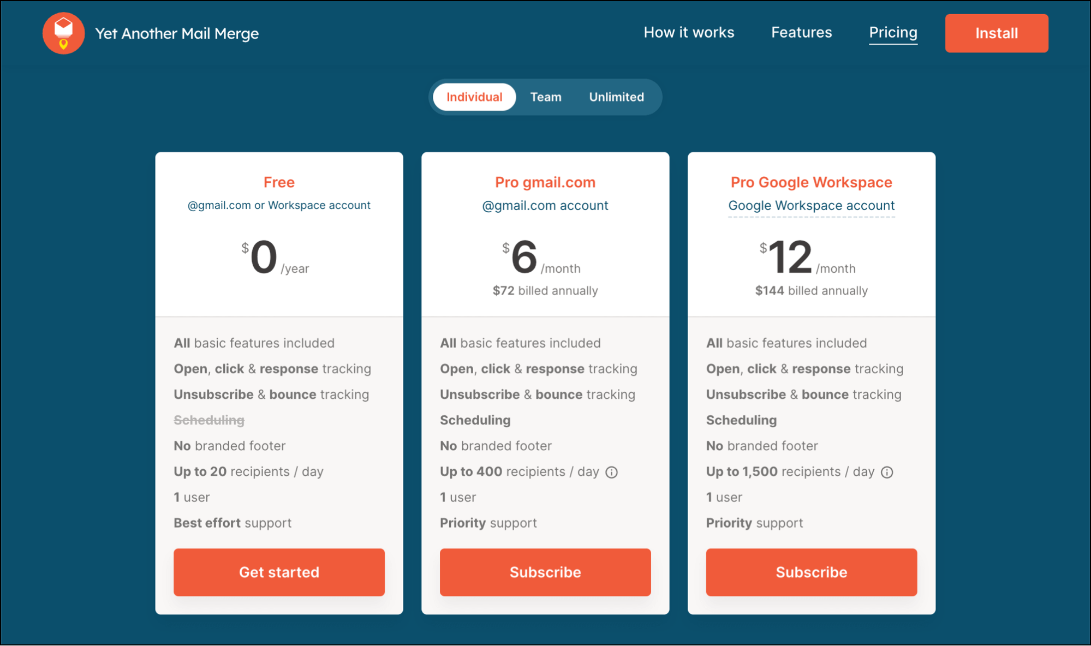Click No branded footer in Pro gmail.com plan
This screenshot has height=646, width=1091.
click(496, 446)
